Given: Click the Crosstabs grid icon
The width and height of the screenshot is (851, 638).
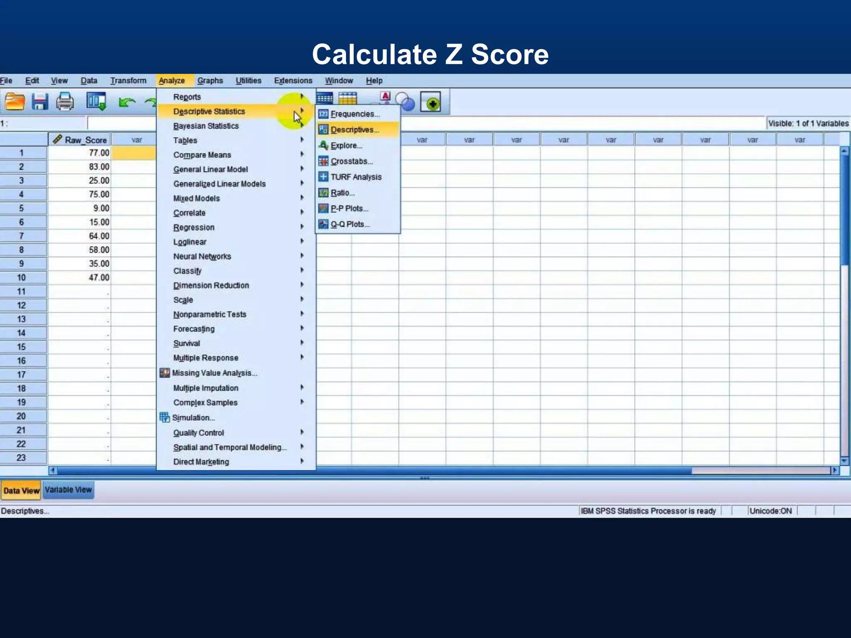Looking at the screenshot, I should point(323,161).
